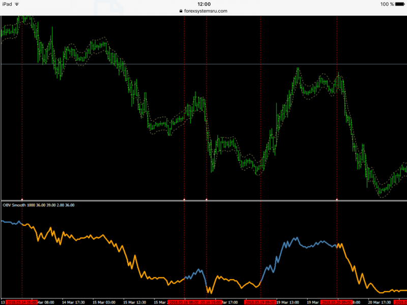Click the 2018.03.20 09:00 red time marker
Screen dimensions: 407x305
[x=336, y=302]
